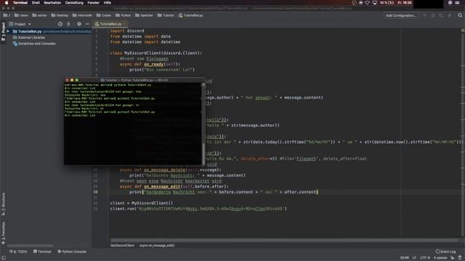Open the Python Console tool window
Image resolution: width=465 pixels, height=261 pixels.
click(x=72, y=252)
